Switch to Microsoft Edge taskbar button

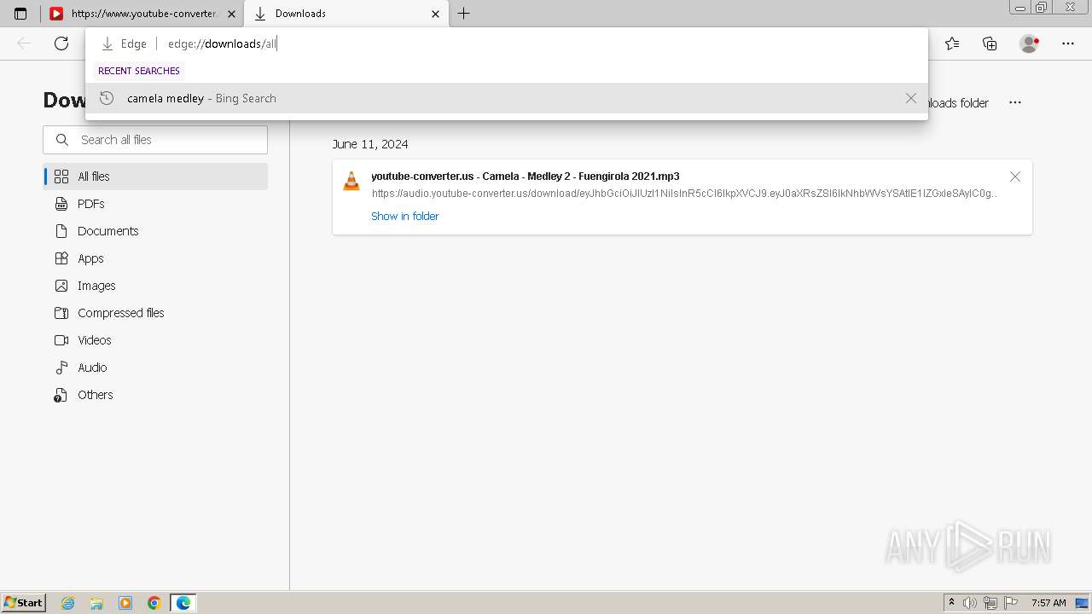coord(183,603)
